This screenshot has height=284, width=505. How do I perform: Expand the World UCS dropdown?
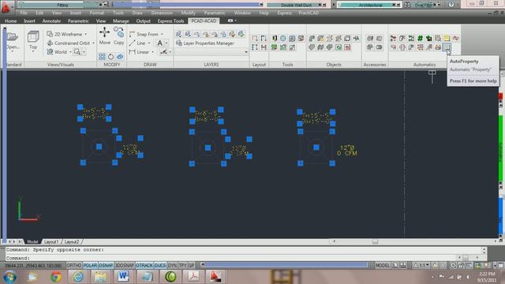point(70,52)
